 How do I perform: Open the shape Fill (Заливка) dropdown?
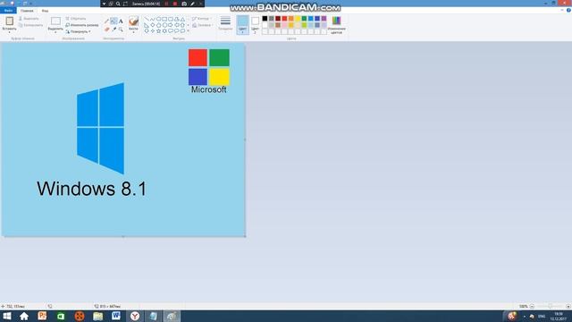click(203, 25)
